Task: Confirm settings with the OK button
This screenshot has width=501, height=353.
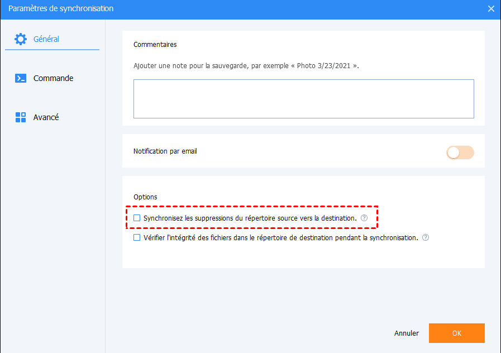Action: click(456, 333)
